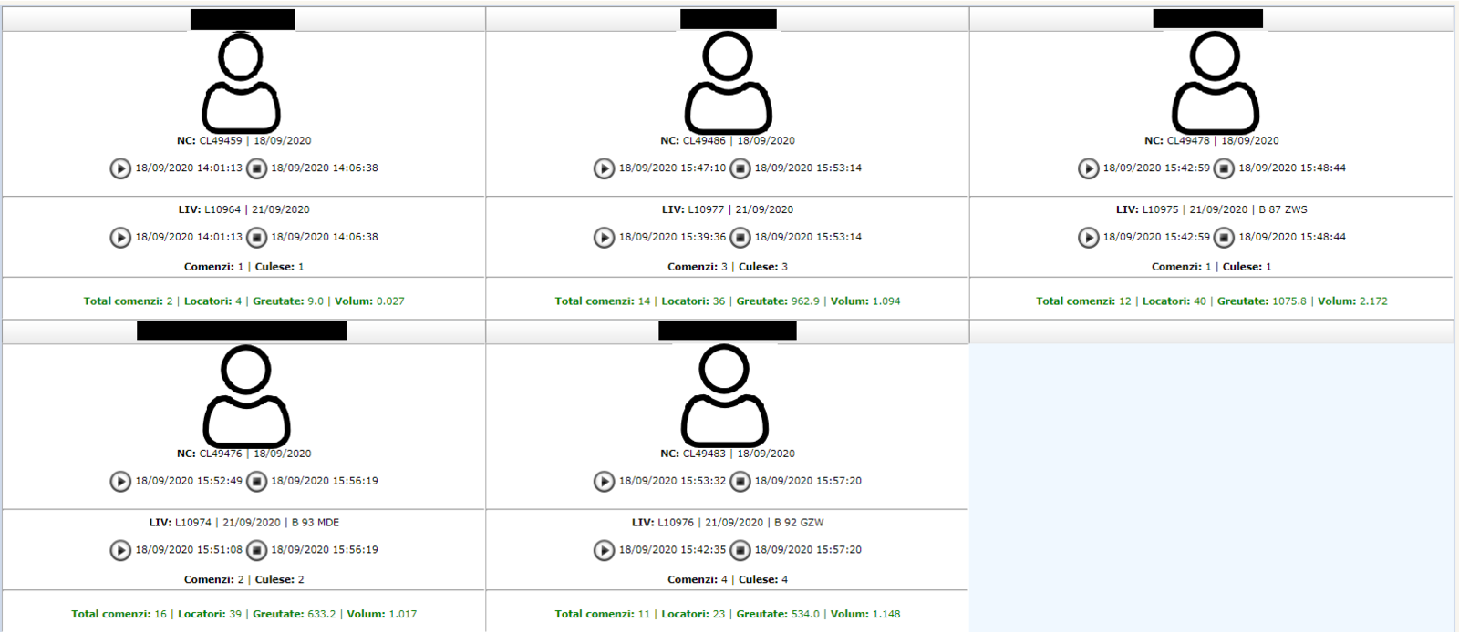The height and width of the screenshot is (632, 1459).
Task: Click the Total comenzi: 12 summary line
Action: 1211,301
